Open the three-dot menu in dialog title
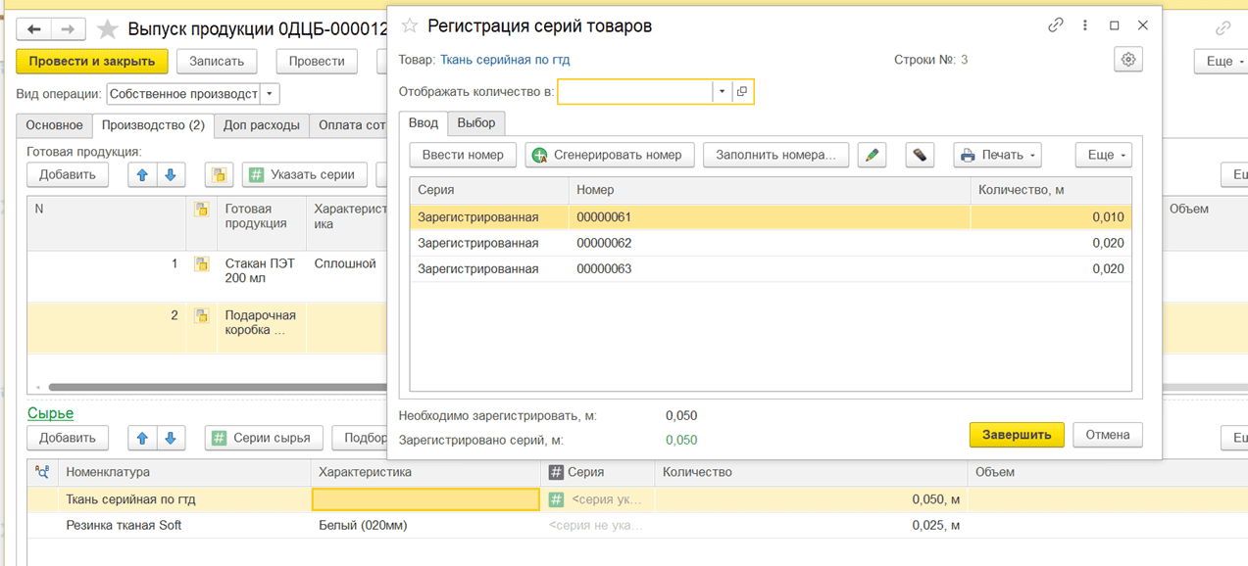 coord(1085,25)
